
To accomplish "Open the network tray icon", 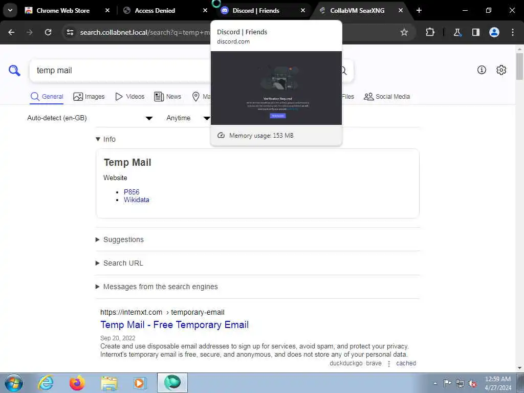I will 460,384.
